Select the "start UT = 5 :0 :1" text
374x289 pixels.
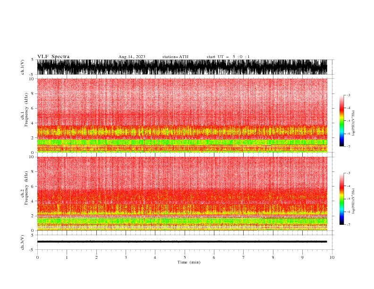(x=228, y=57)
